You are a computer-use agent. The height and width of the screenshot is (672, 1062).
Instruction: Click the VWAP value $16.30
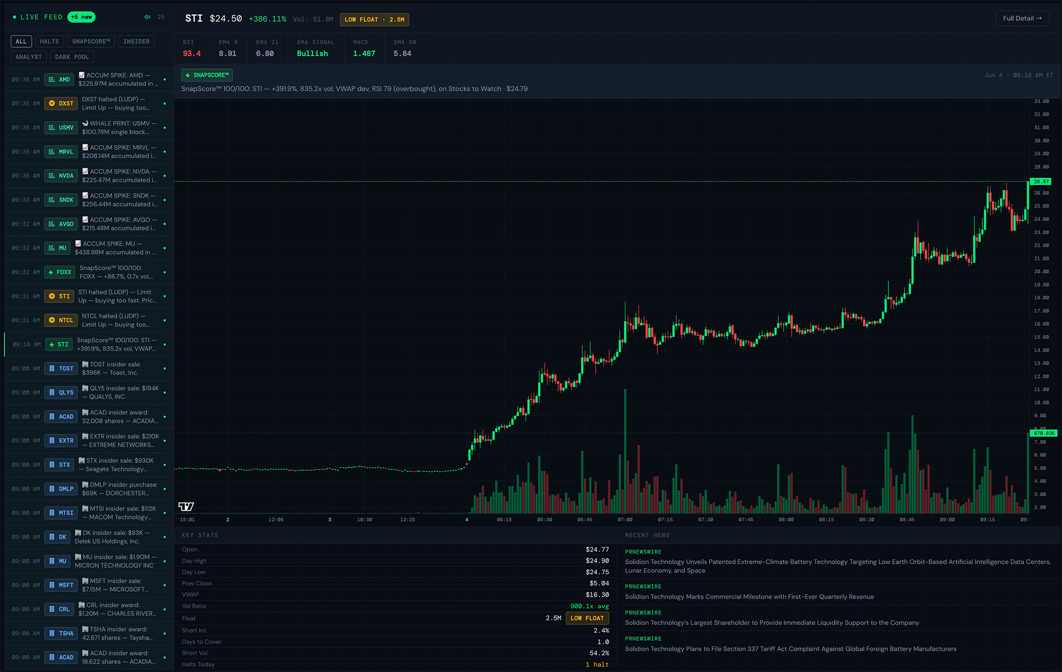[597, 595]
